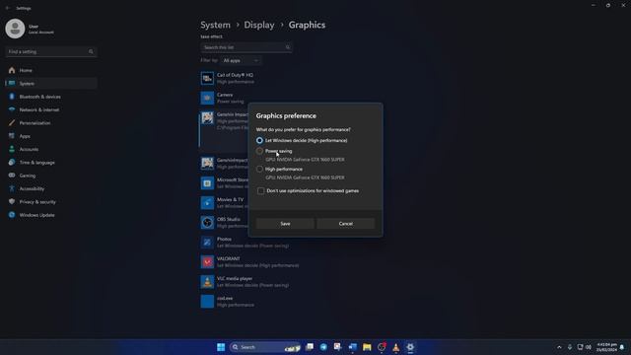Image resolution: width=631 pixels, height=355 pixels.
Task: Open Home in the Settings sidebar
Action: pos(50,70)
